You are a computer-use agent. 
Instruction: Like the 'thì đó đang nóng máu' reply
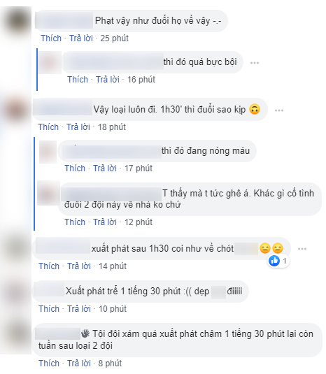[x=75, y=168]
